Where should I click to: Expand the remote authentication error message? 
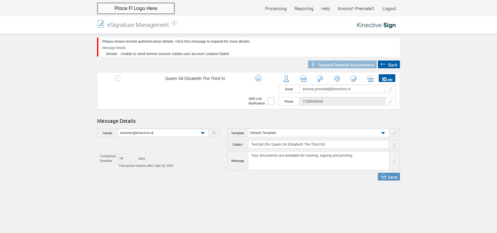176,41
